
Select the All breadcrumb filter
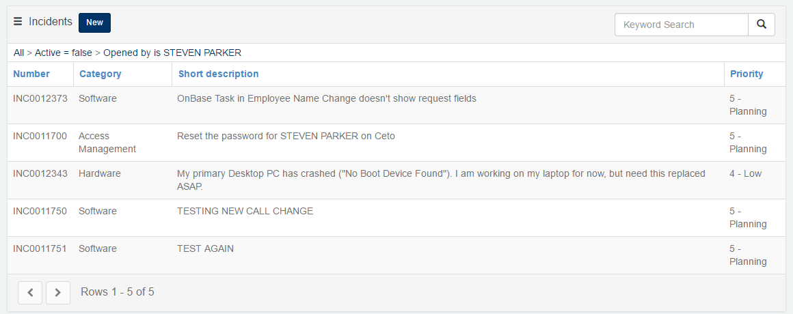18,53
